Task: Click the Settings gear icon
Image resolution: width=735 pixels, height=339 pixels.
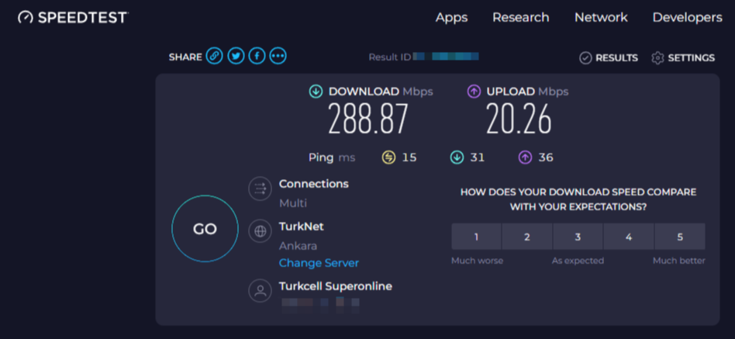Action: 657,57
